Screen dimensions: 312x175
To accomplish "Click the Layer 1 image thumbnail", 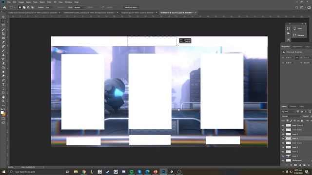I will 288,156.
